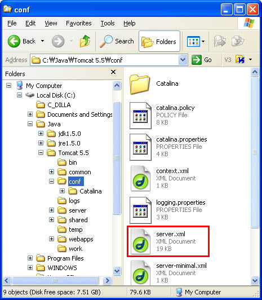
Task: Select catalina.policy file icon
Action: click(x=140, y=116)
